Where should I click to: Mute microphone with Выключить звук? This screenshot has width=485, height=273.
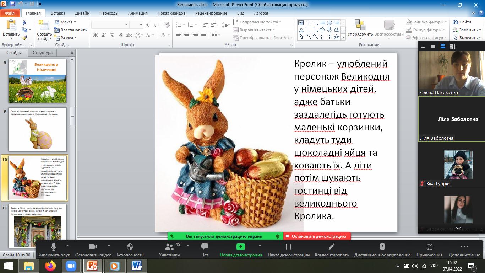(54, 247)
